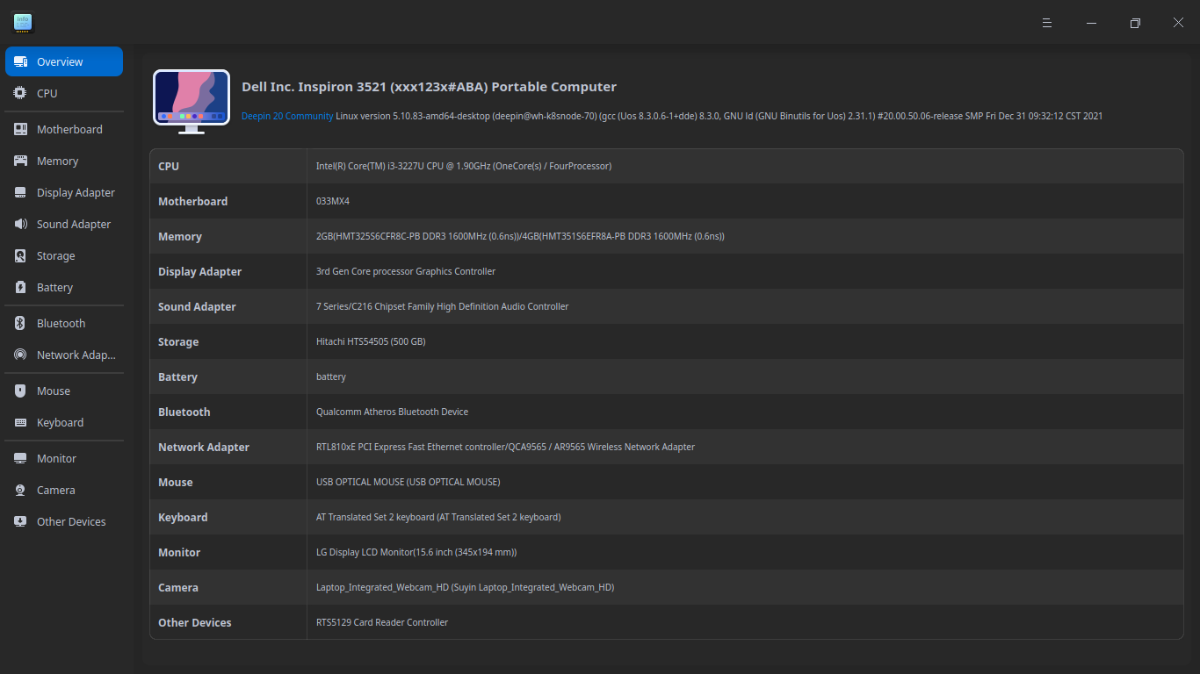Click the RTS5129 Card Reader Controller value
Image resolution: width=1200 pixels, height=674 pixels.
point(382,622)
